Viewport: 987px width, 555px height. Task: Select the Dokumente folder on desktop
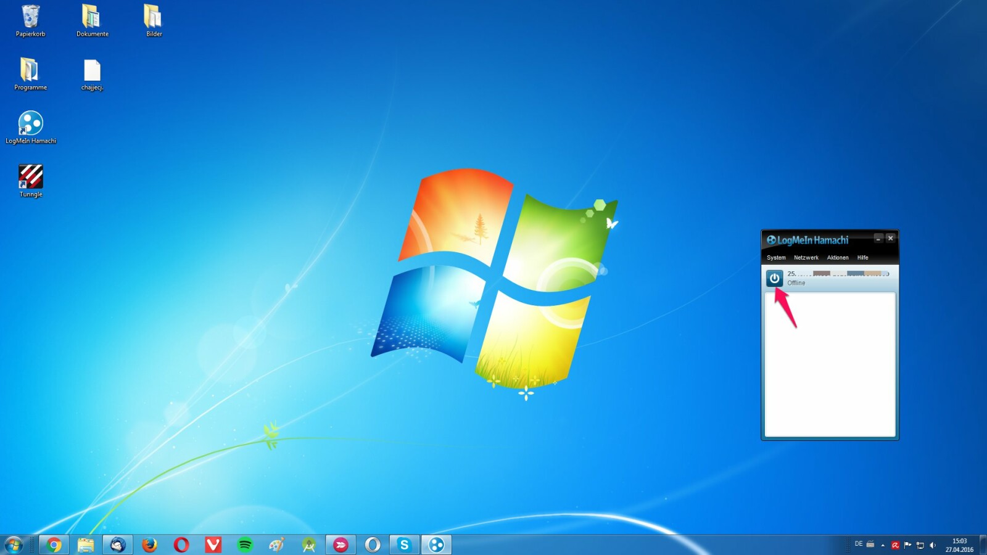pyautogui.click(x=92, y=21)
